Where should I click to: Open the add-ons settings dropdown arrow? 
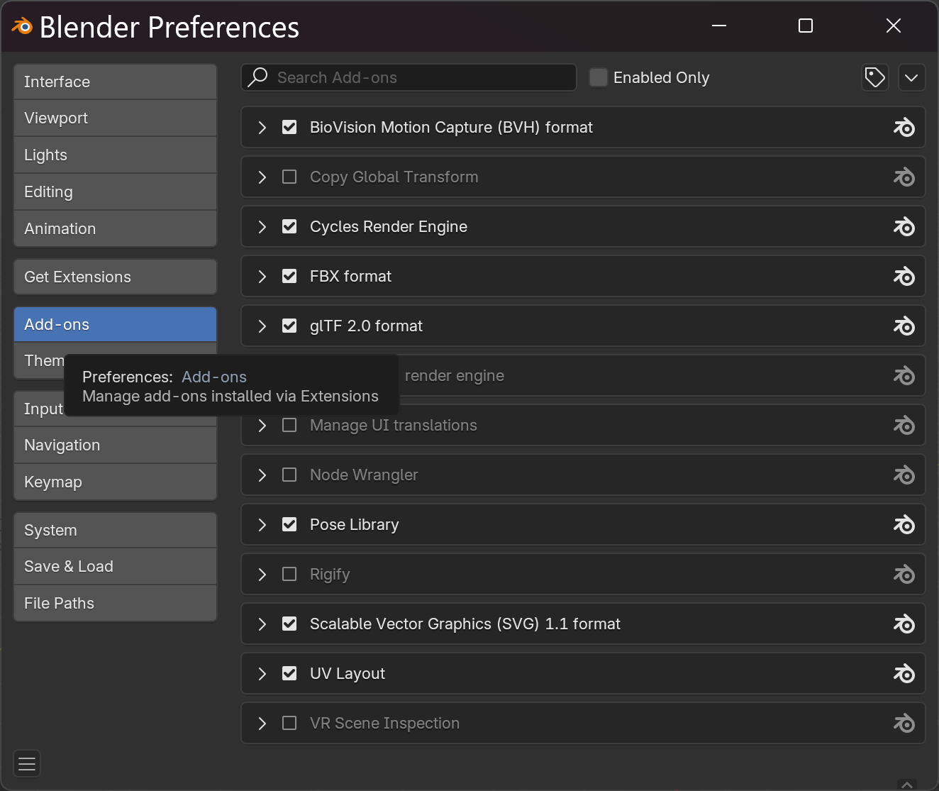coord(911,77)
